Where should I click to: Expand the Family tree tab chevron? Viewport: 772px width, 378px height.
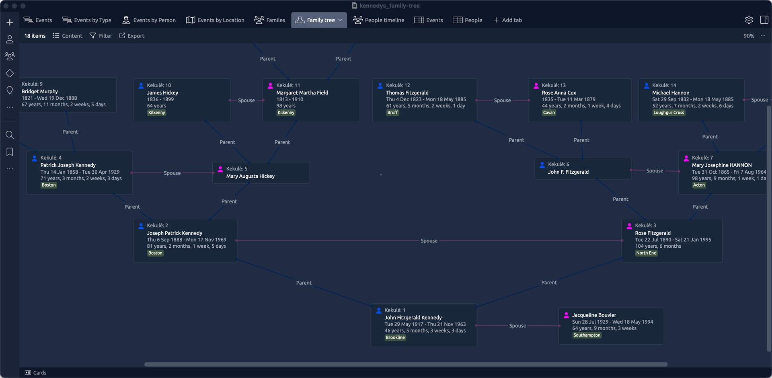[341, 20]
